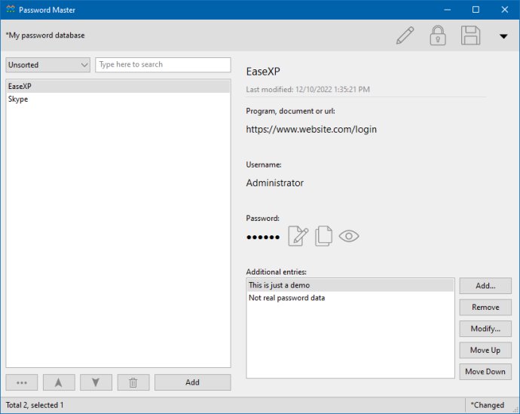Screen dimensions: 520x414
Task: Click the Add account button below list
Action: pos(192,382)
